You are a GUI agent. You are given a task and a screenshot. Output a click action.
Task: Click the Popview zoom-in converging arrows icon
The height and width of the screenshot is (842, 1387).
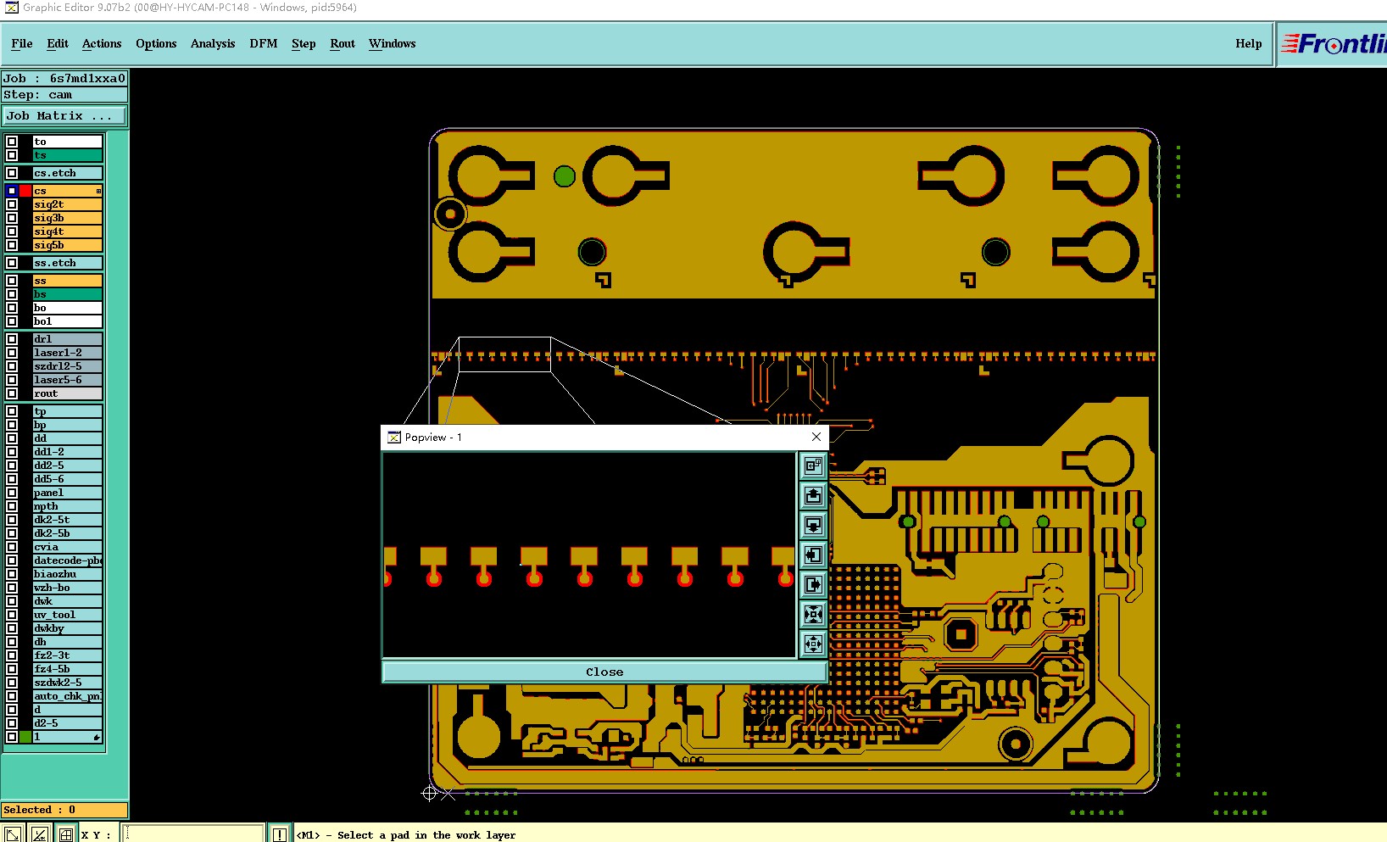(x=813, y=614)
